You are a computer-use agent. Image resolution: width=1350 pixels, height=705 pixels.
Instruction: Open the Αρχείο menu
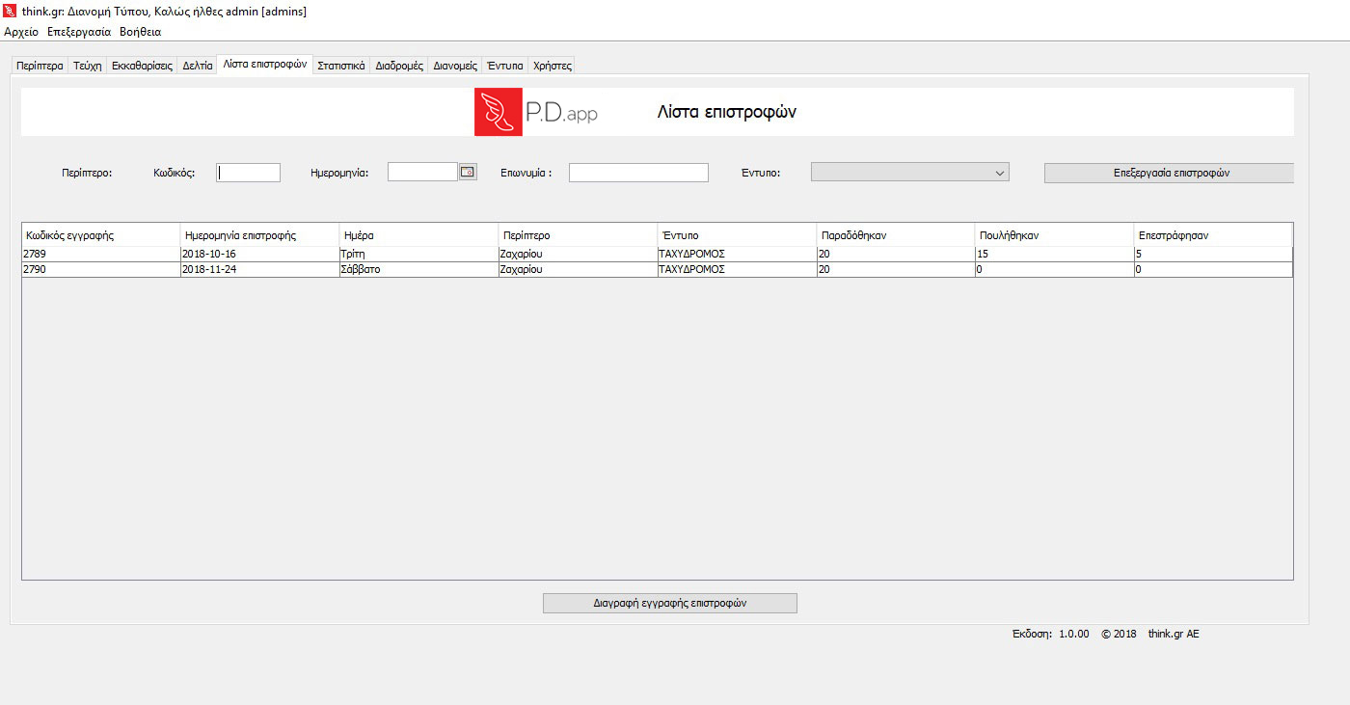21,32
